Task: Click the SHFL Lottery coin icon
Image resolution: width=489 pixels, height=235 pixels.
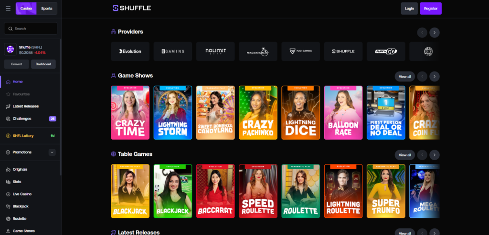Action: click(x=8, y=136)
